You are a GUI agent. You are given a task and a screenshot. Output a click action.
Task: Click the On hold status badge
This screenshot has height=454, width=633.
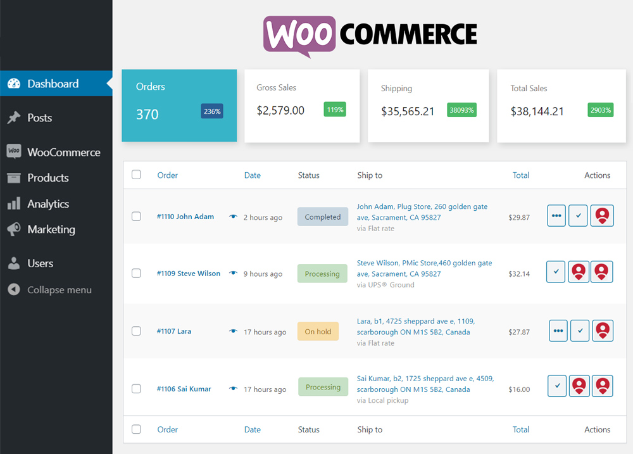pyautogui.click(x=318, y=331)
